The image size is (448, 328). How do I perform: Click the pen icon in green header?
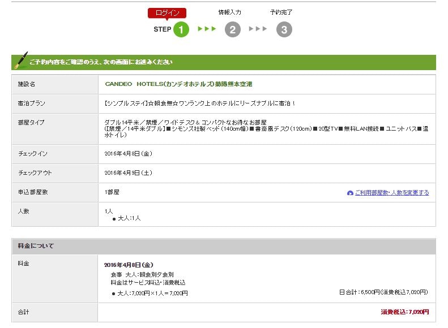21,60
